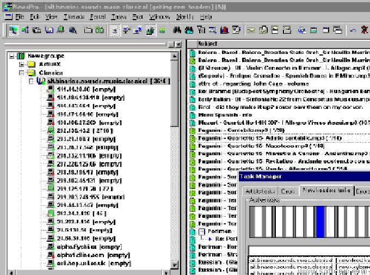Viewport: 370px width, 275px height.
Task: Select the 'Paganini - Cantabile.mp3' message
Action: click(242, 130)
